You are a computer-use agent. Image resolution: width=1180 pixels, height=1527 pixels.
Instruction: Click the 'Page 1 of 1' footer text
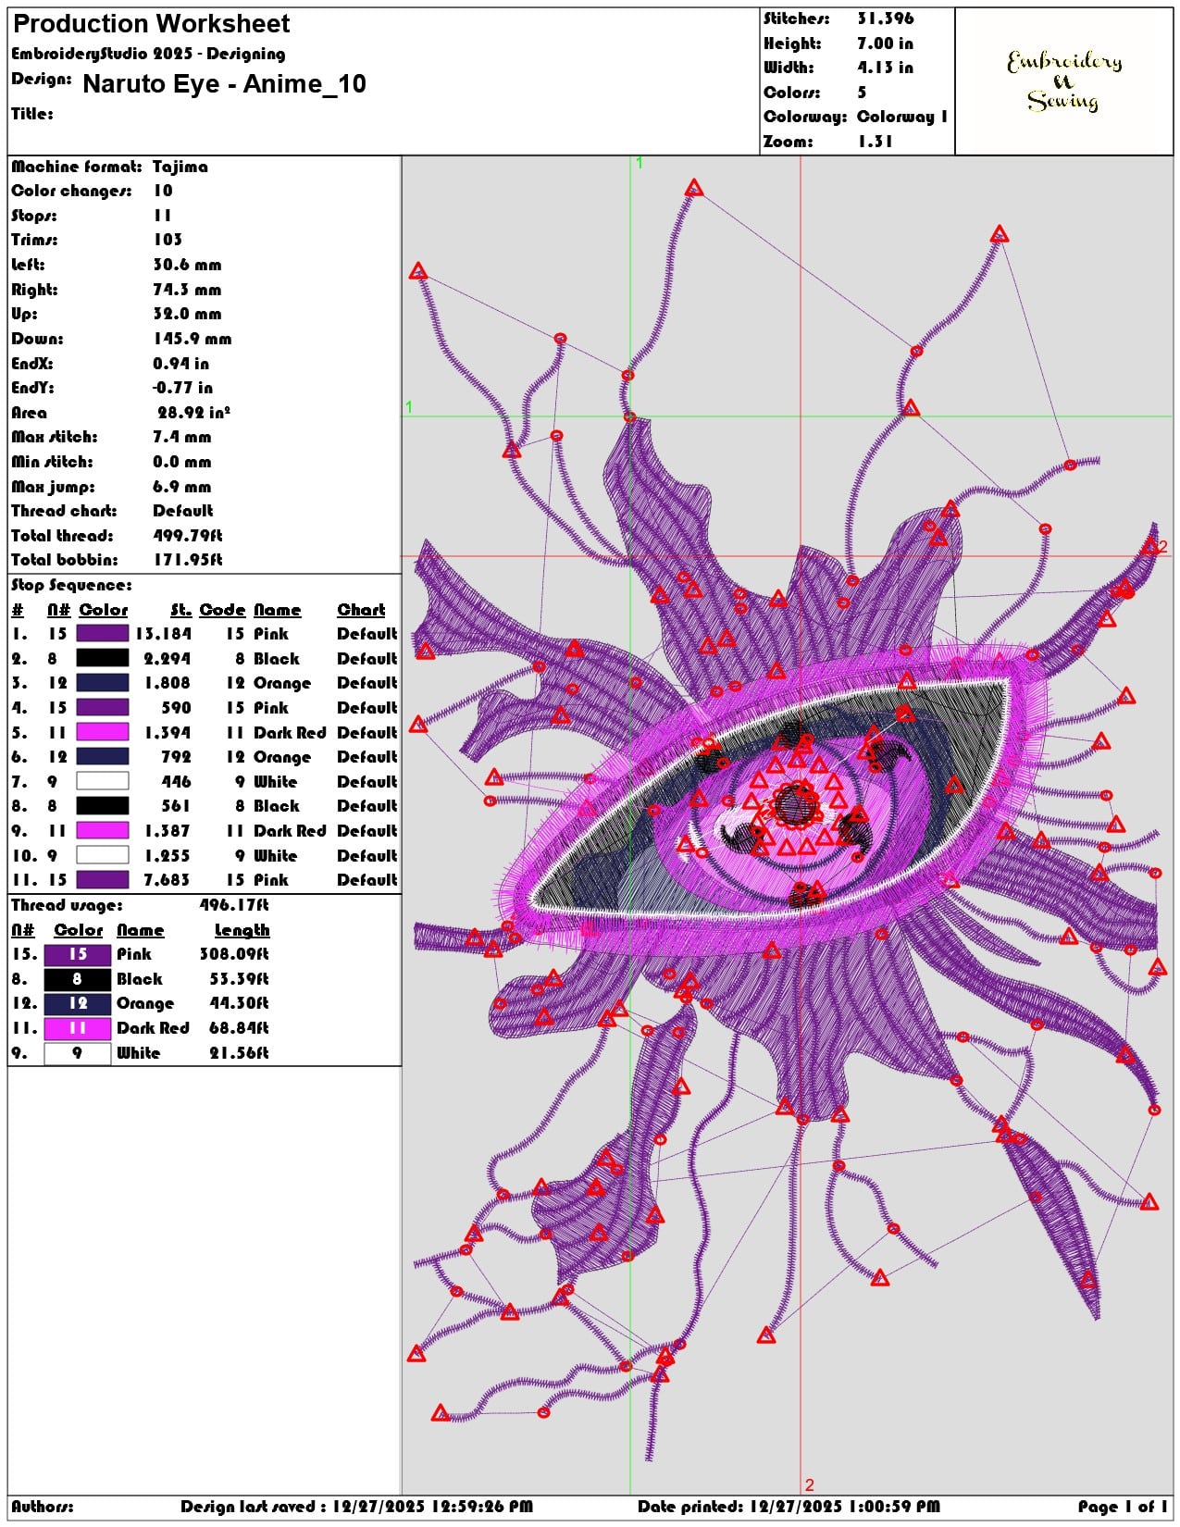click(x=1123, y=1507)
